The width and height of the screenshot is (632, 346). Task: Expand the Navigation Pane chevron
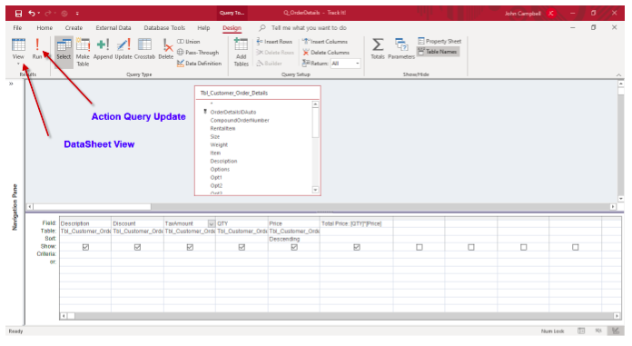(x=11, y=84)
